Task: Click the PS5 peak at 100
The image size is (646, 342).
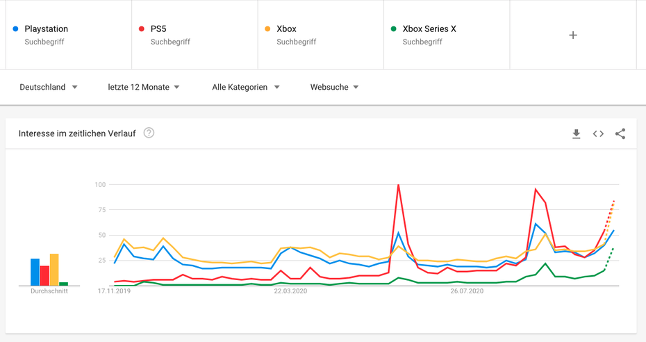Action: [x=398, y=185]
